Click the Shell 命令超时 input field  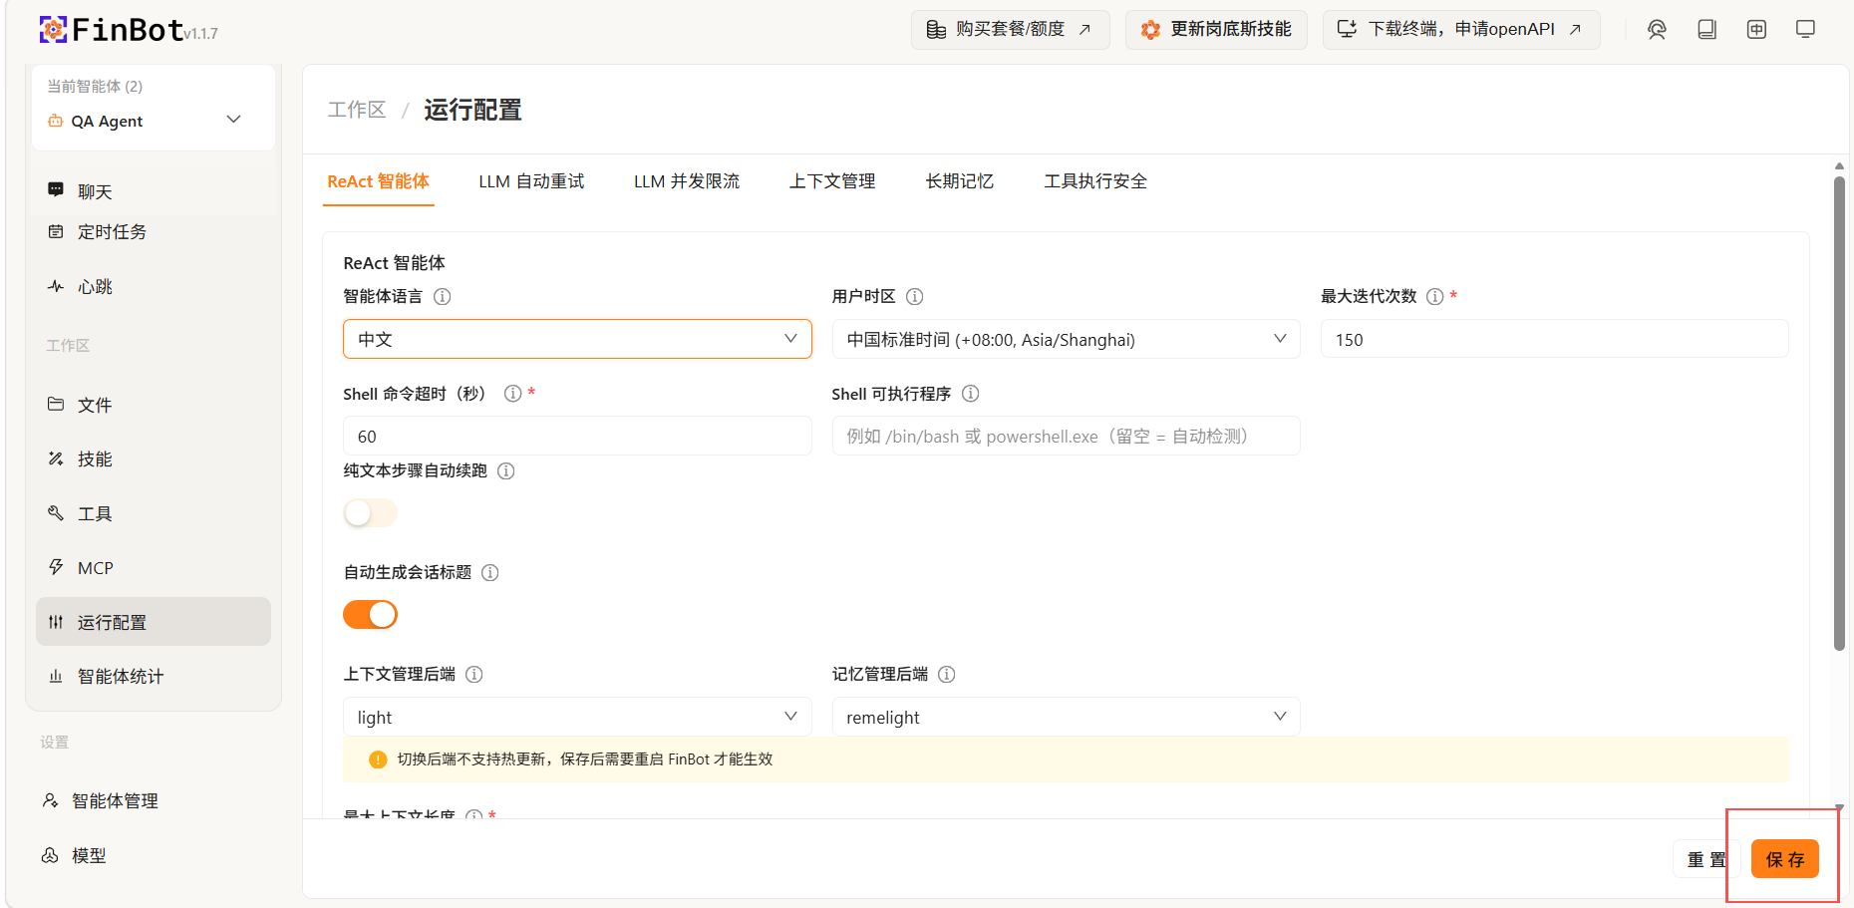point(577,436)
